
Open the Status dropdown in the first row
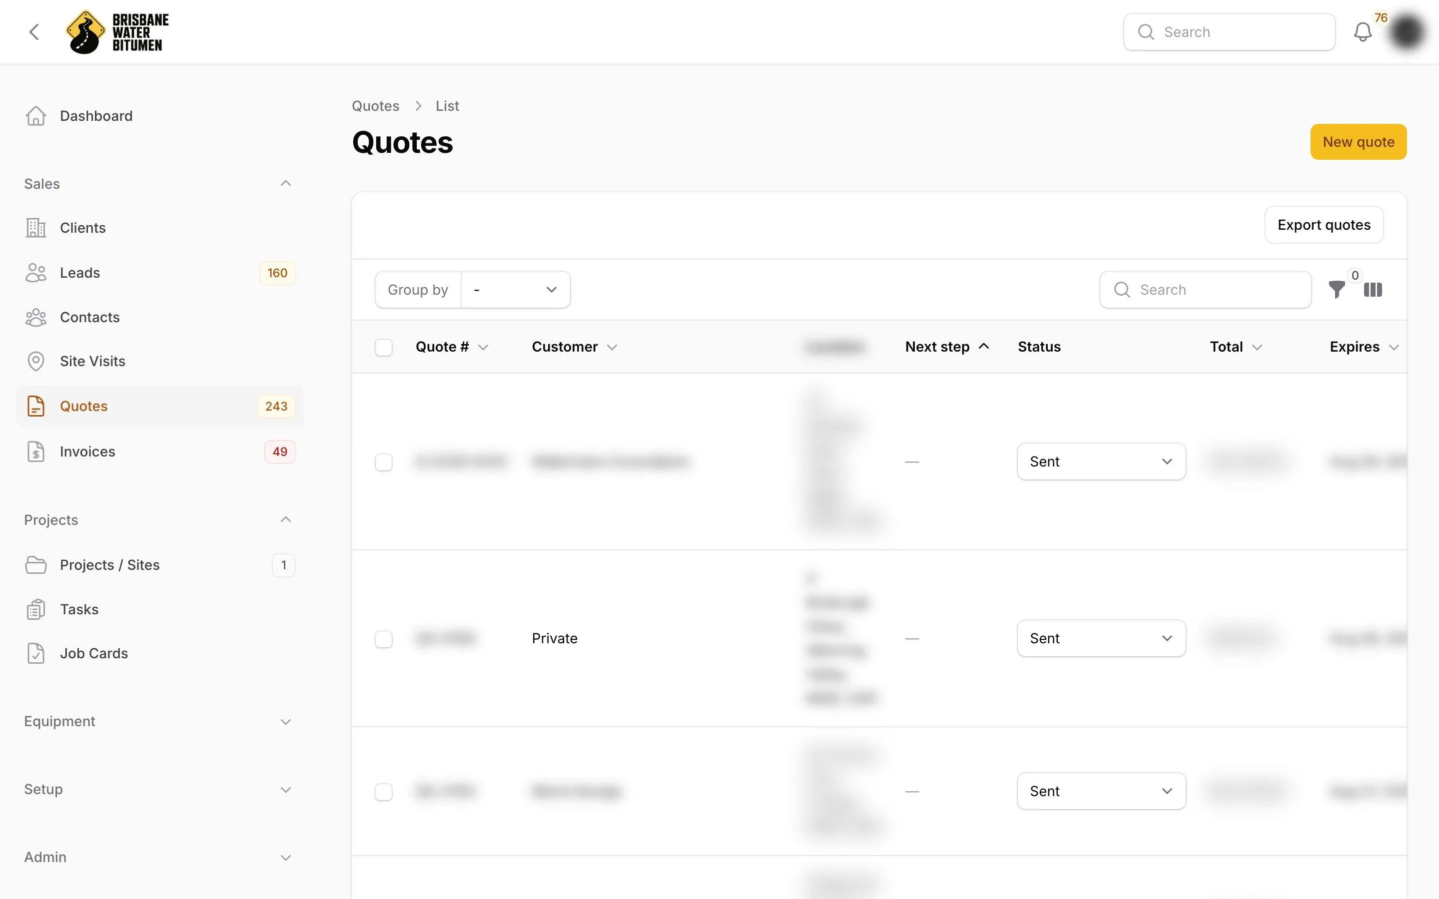coord(1101,461)
